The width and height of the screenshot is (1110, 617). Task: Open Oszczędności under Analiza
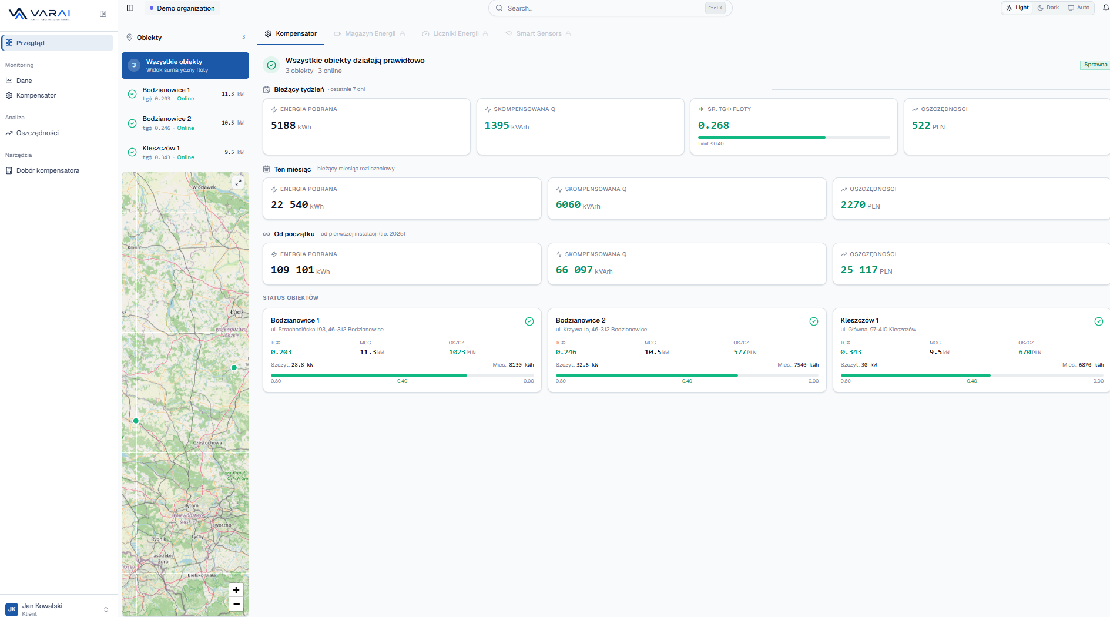click(x=58, y=133)
